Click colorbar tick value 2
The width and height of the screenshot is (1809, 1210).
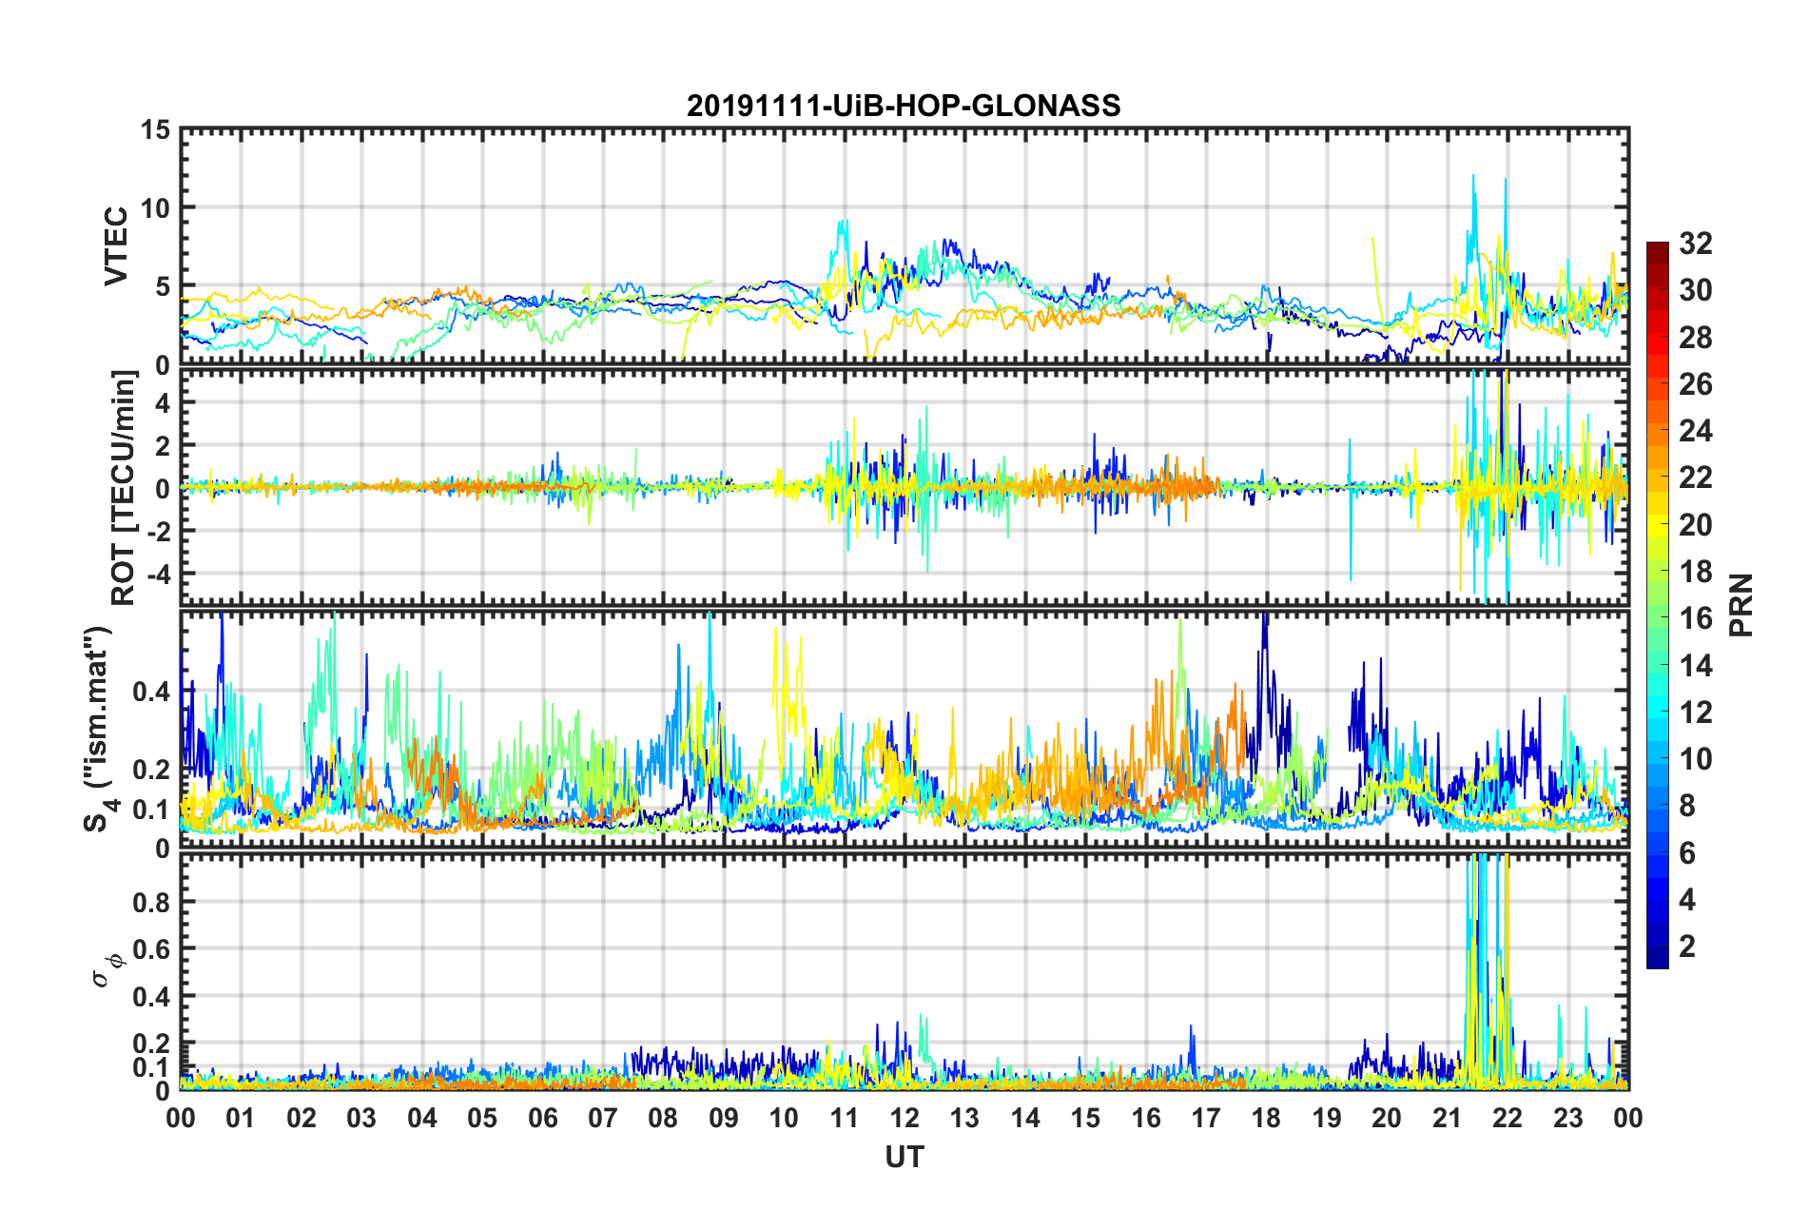[1686, 947]
